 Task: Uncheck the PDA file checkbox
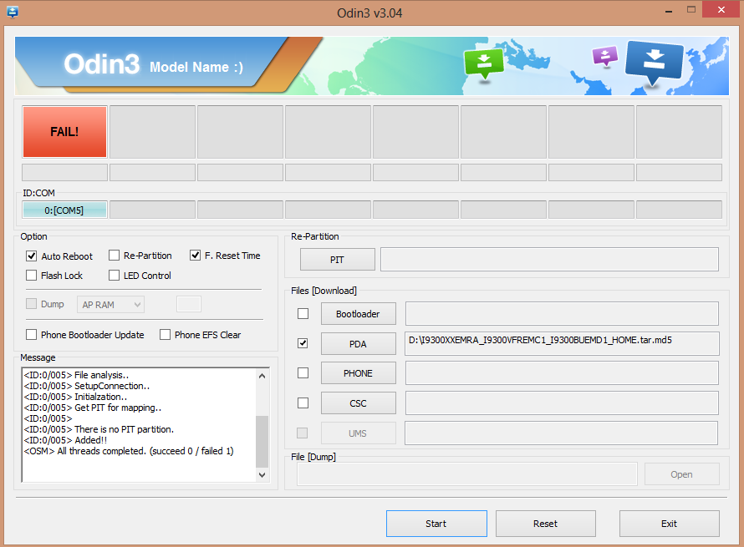point(303,343)
